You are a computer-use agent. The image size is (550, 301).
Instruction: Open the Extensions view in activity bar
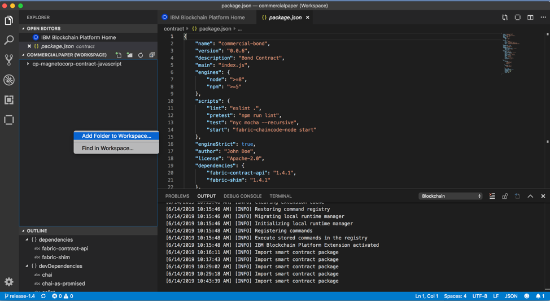(9, 100)
